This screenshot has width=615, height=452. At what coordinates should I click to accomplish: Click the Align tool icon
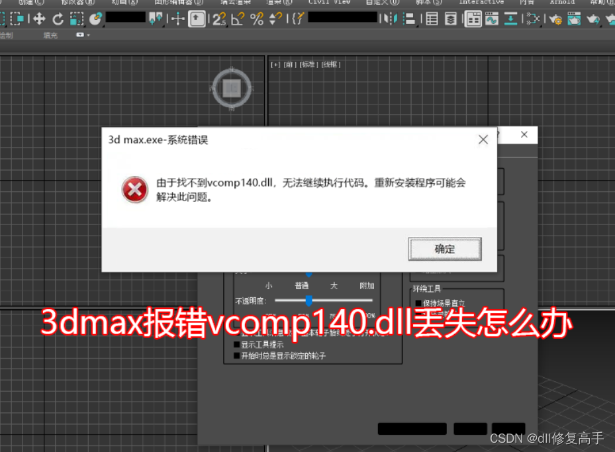tap(410, 19)
